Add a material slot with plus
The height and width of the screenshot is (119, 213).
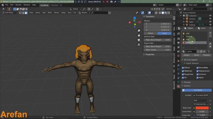pyautogui.click(x=210, y=33)
